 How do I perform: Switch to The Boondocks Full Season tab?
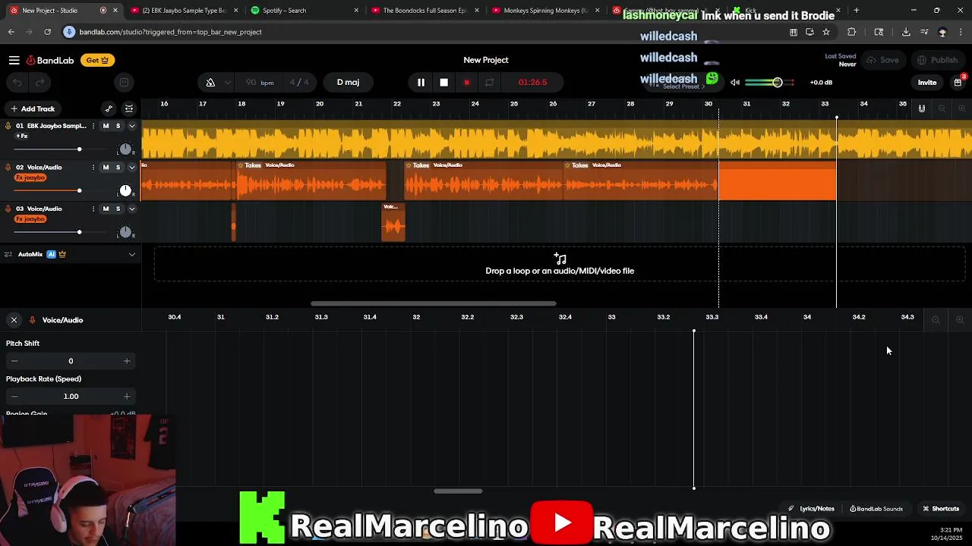[x=424, y=11]
